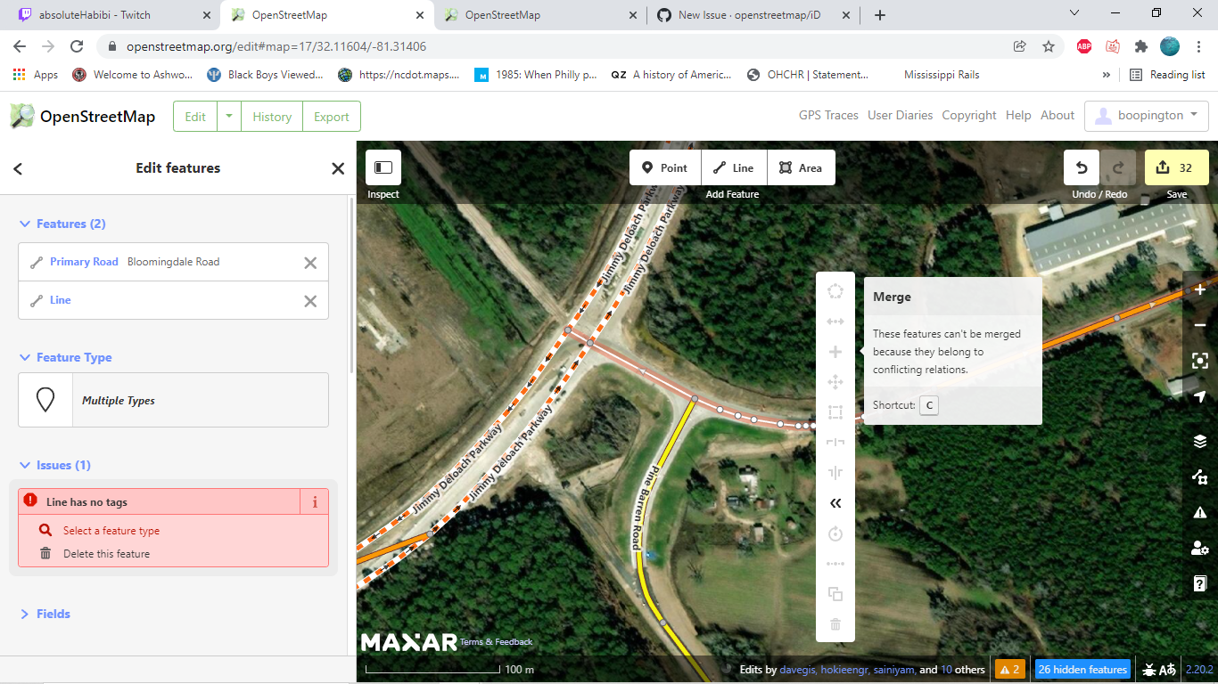Switch to the GitHub New Issue tab
This screenshot has width=1218, height=684.
click(753, 15)
